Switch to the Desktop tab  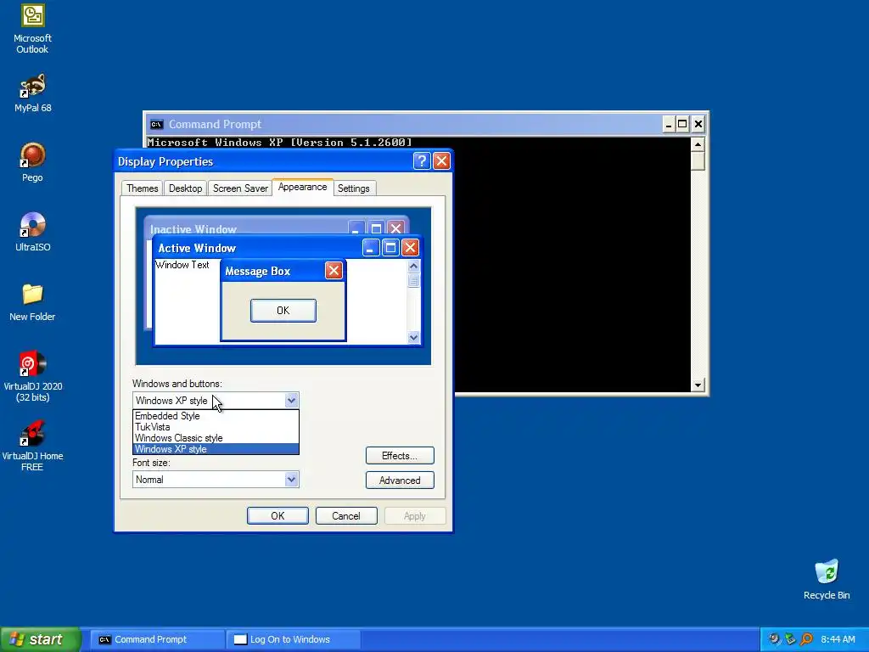point(185,188)
